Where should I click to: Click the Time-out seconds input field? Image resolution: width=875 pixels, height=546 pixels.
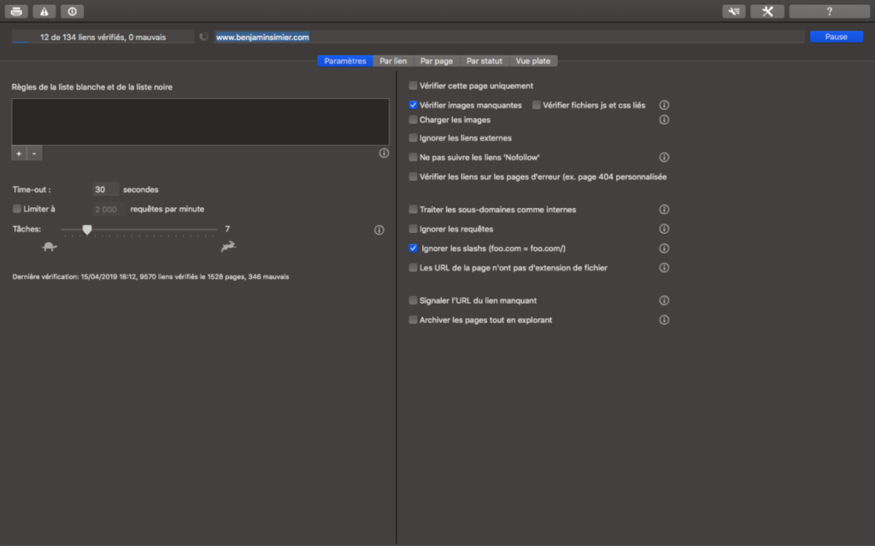click(105, 189)
